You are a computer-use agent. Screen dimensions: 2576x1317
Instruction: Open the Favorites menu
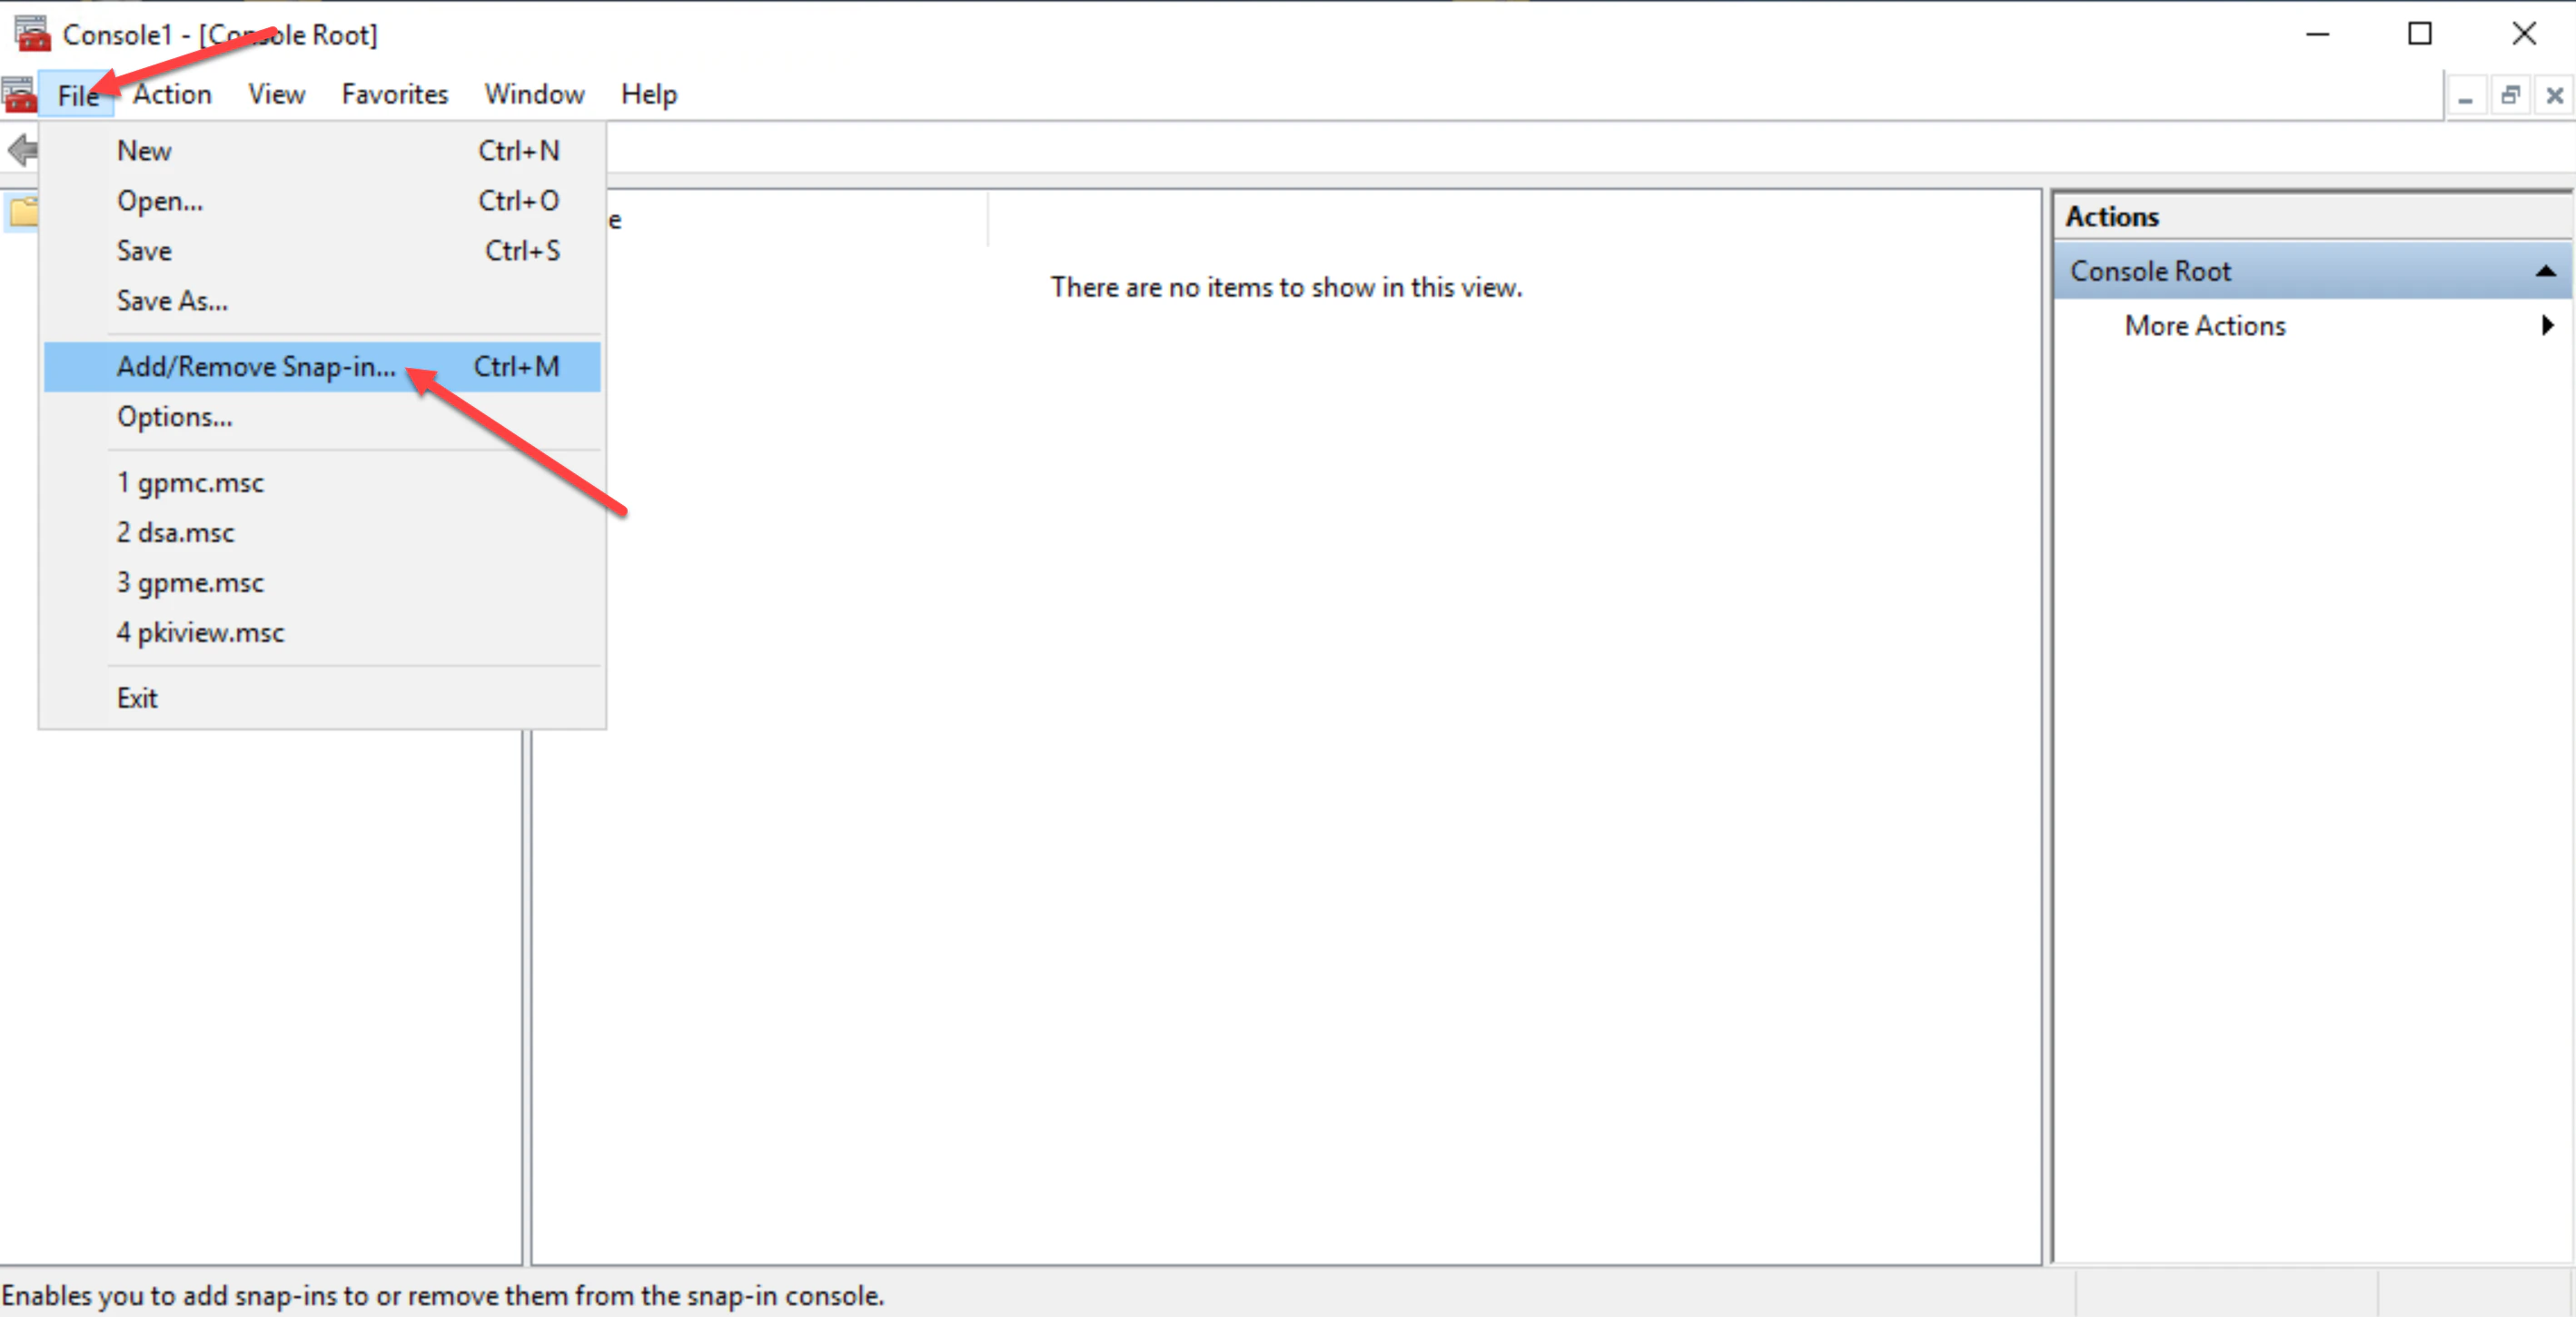pyautogui.click(x=394, y=95)
